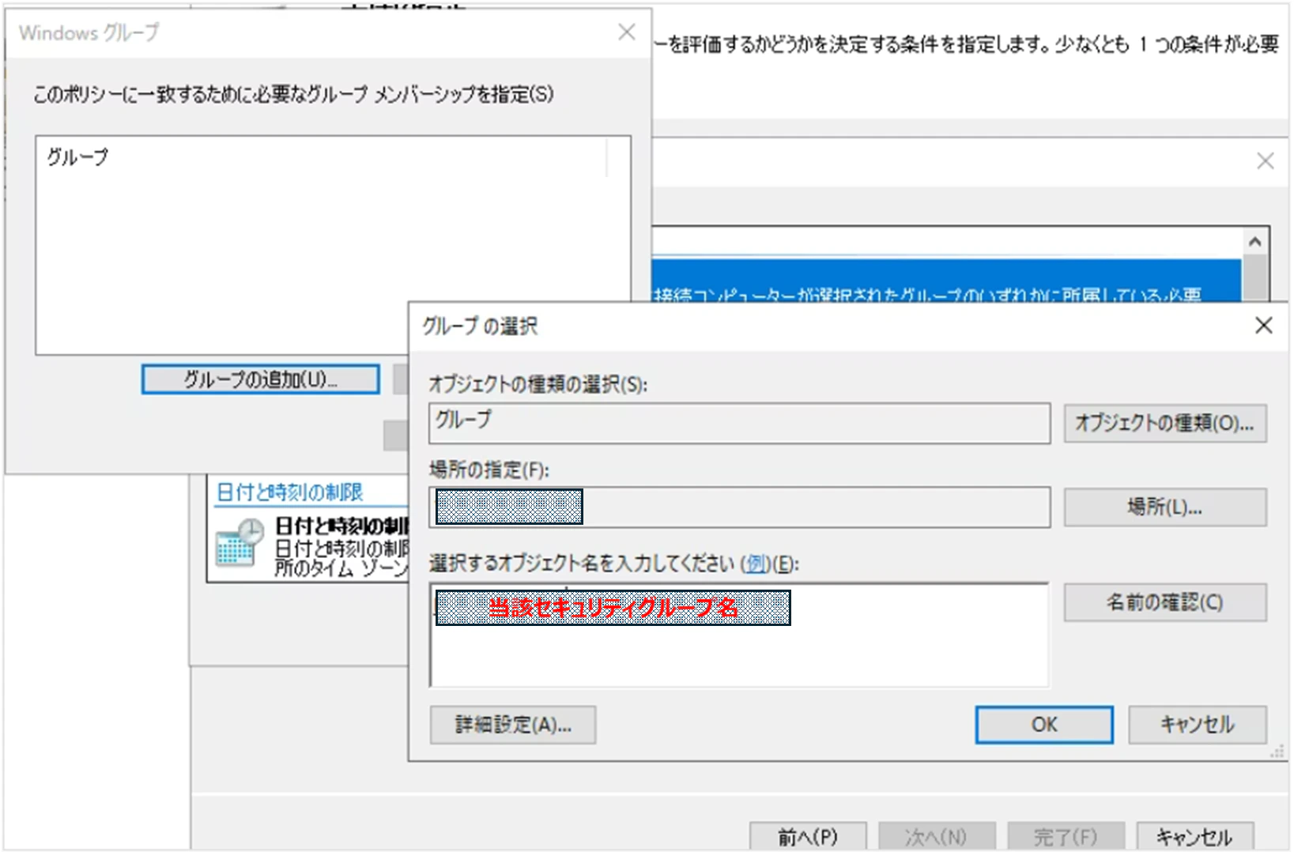Close the condition selection dialog behind

click(x=1265, y=161)
